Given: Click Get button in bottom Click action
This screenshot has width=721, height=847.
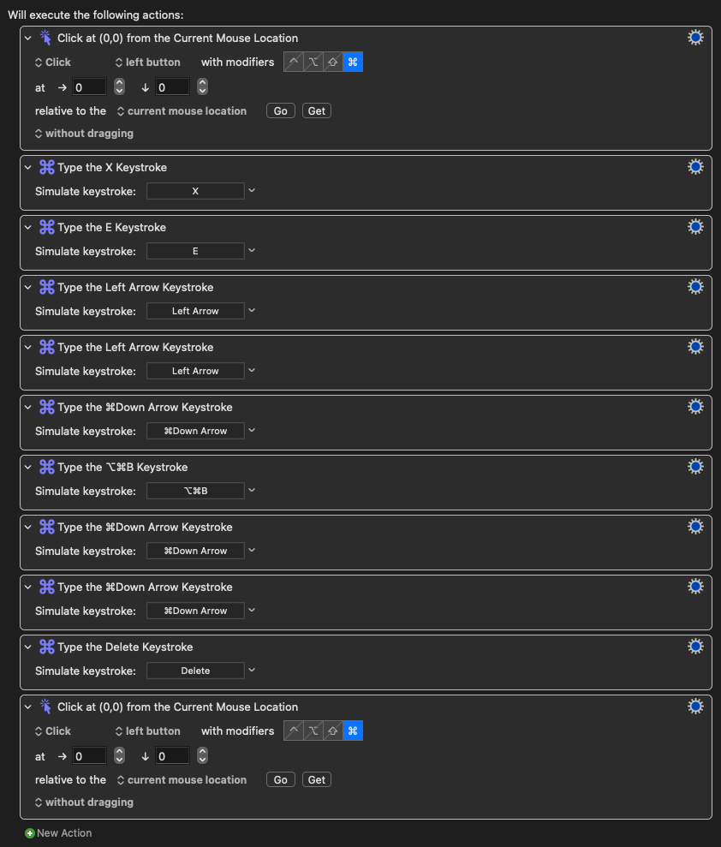Looking at the screenshot, I should [317, 779].
